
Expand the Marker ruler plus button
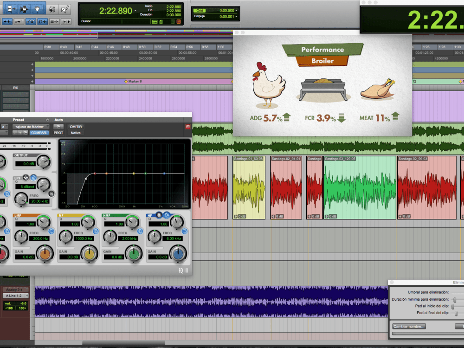(x=32, y=81)
